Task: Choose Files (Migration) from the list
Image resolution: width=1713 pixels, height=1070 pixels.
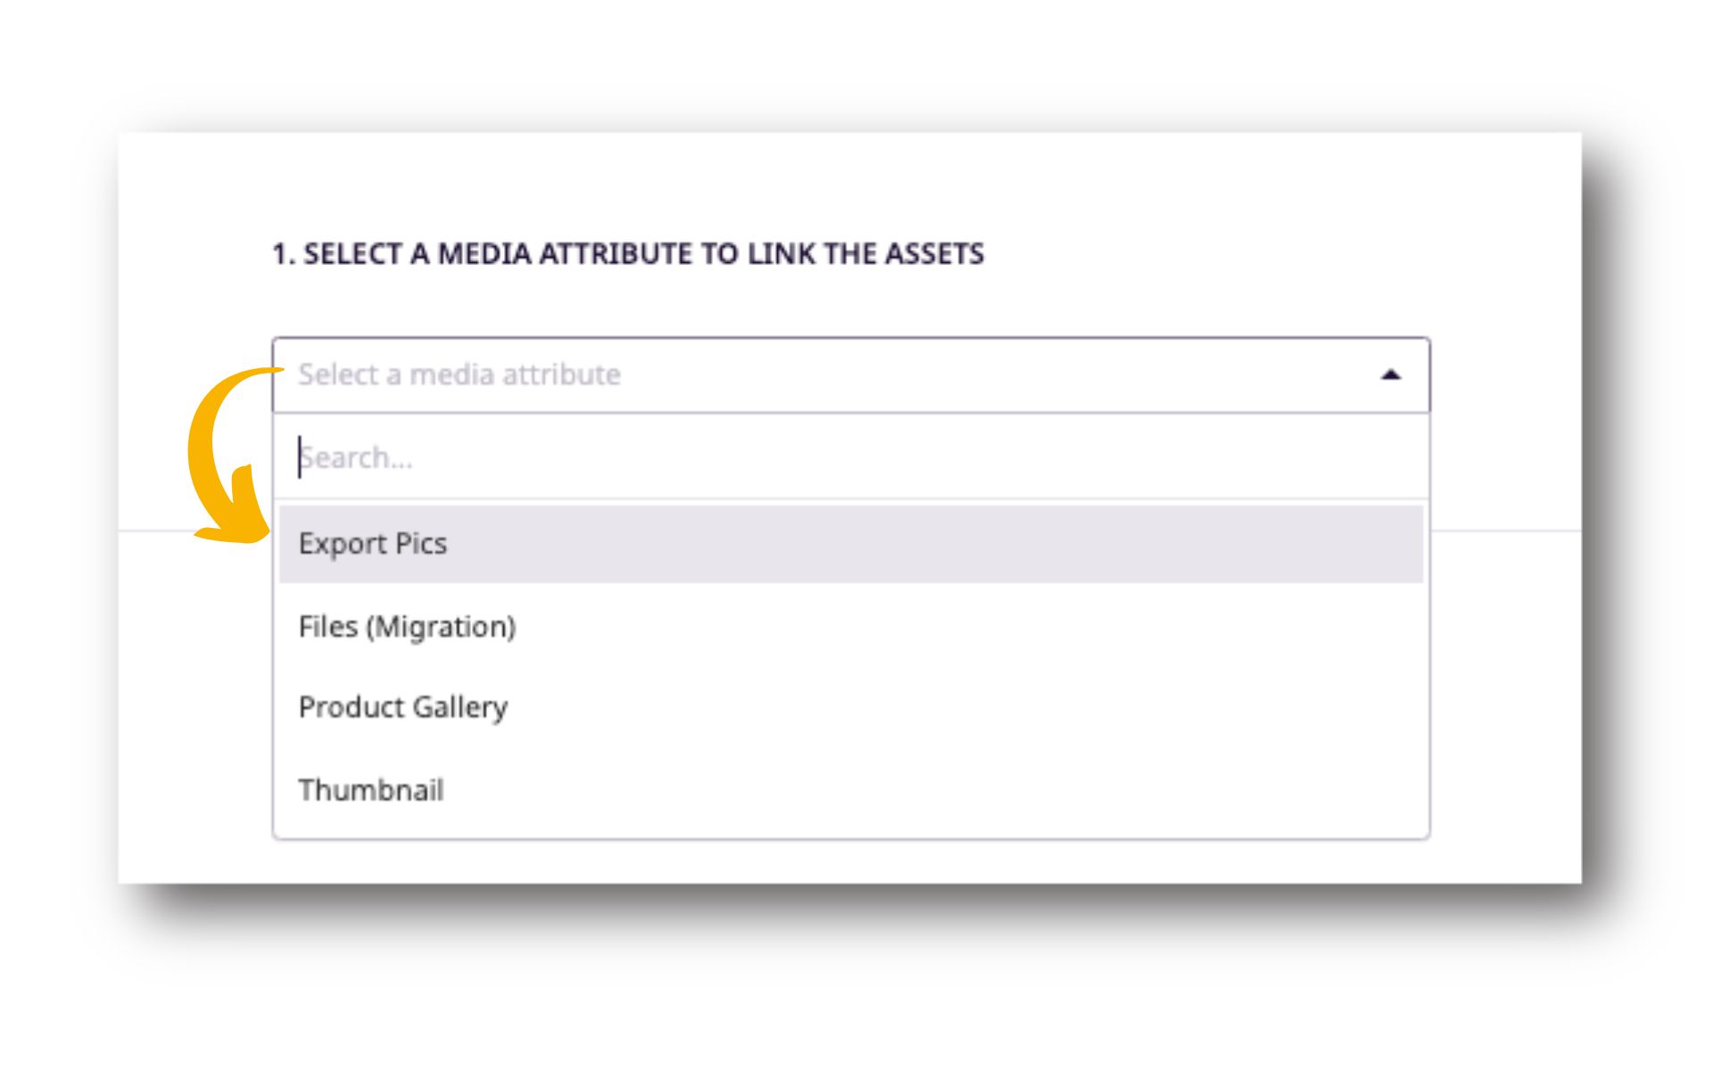Action: 407,627
